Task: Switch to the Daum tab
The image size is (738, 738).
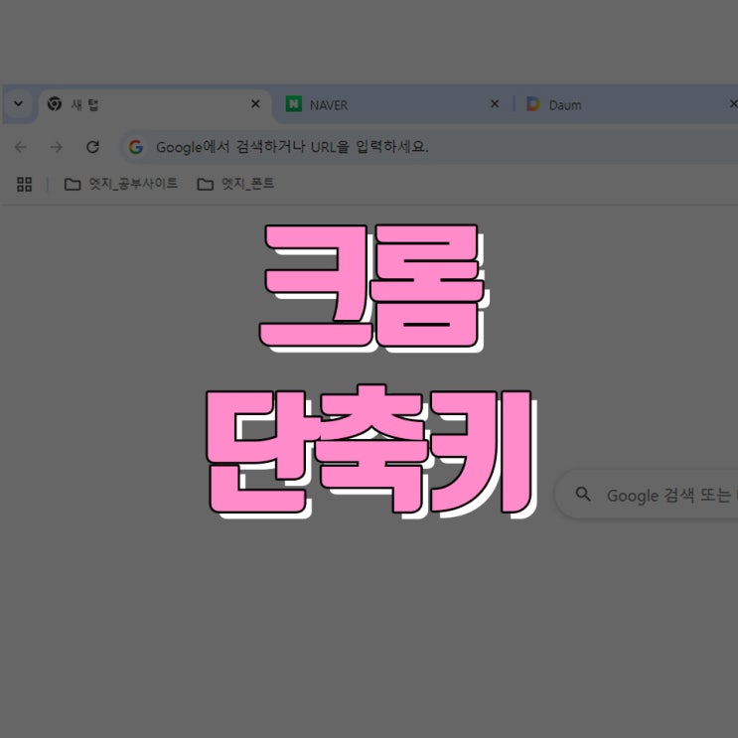Action: [626, 104]
